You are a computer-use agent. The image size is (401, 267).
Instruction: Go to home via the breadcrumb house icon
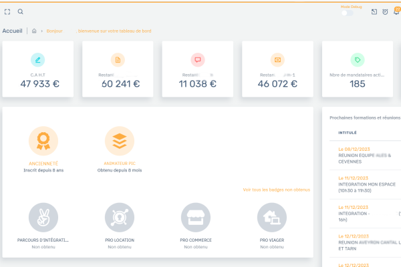point(34,31)
